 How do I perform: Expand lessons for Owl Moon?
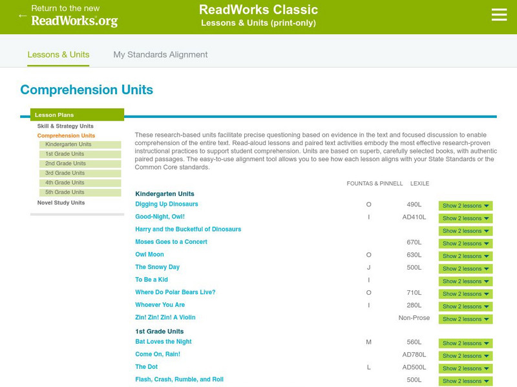[x=465, y=256]
